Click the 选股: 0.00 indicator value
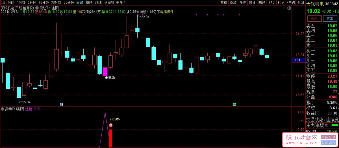The image size is (339, 148). [33, 109]
